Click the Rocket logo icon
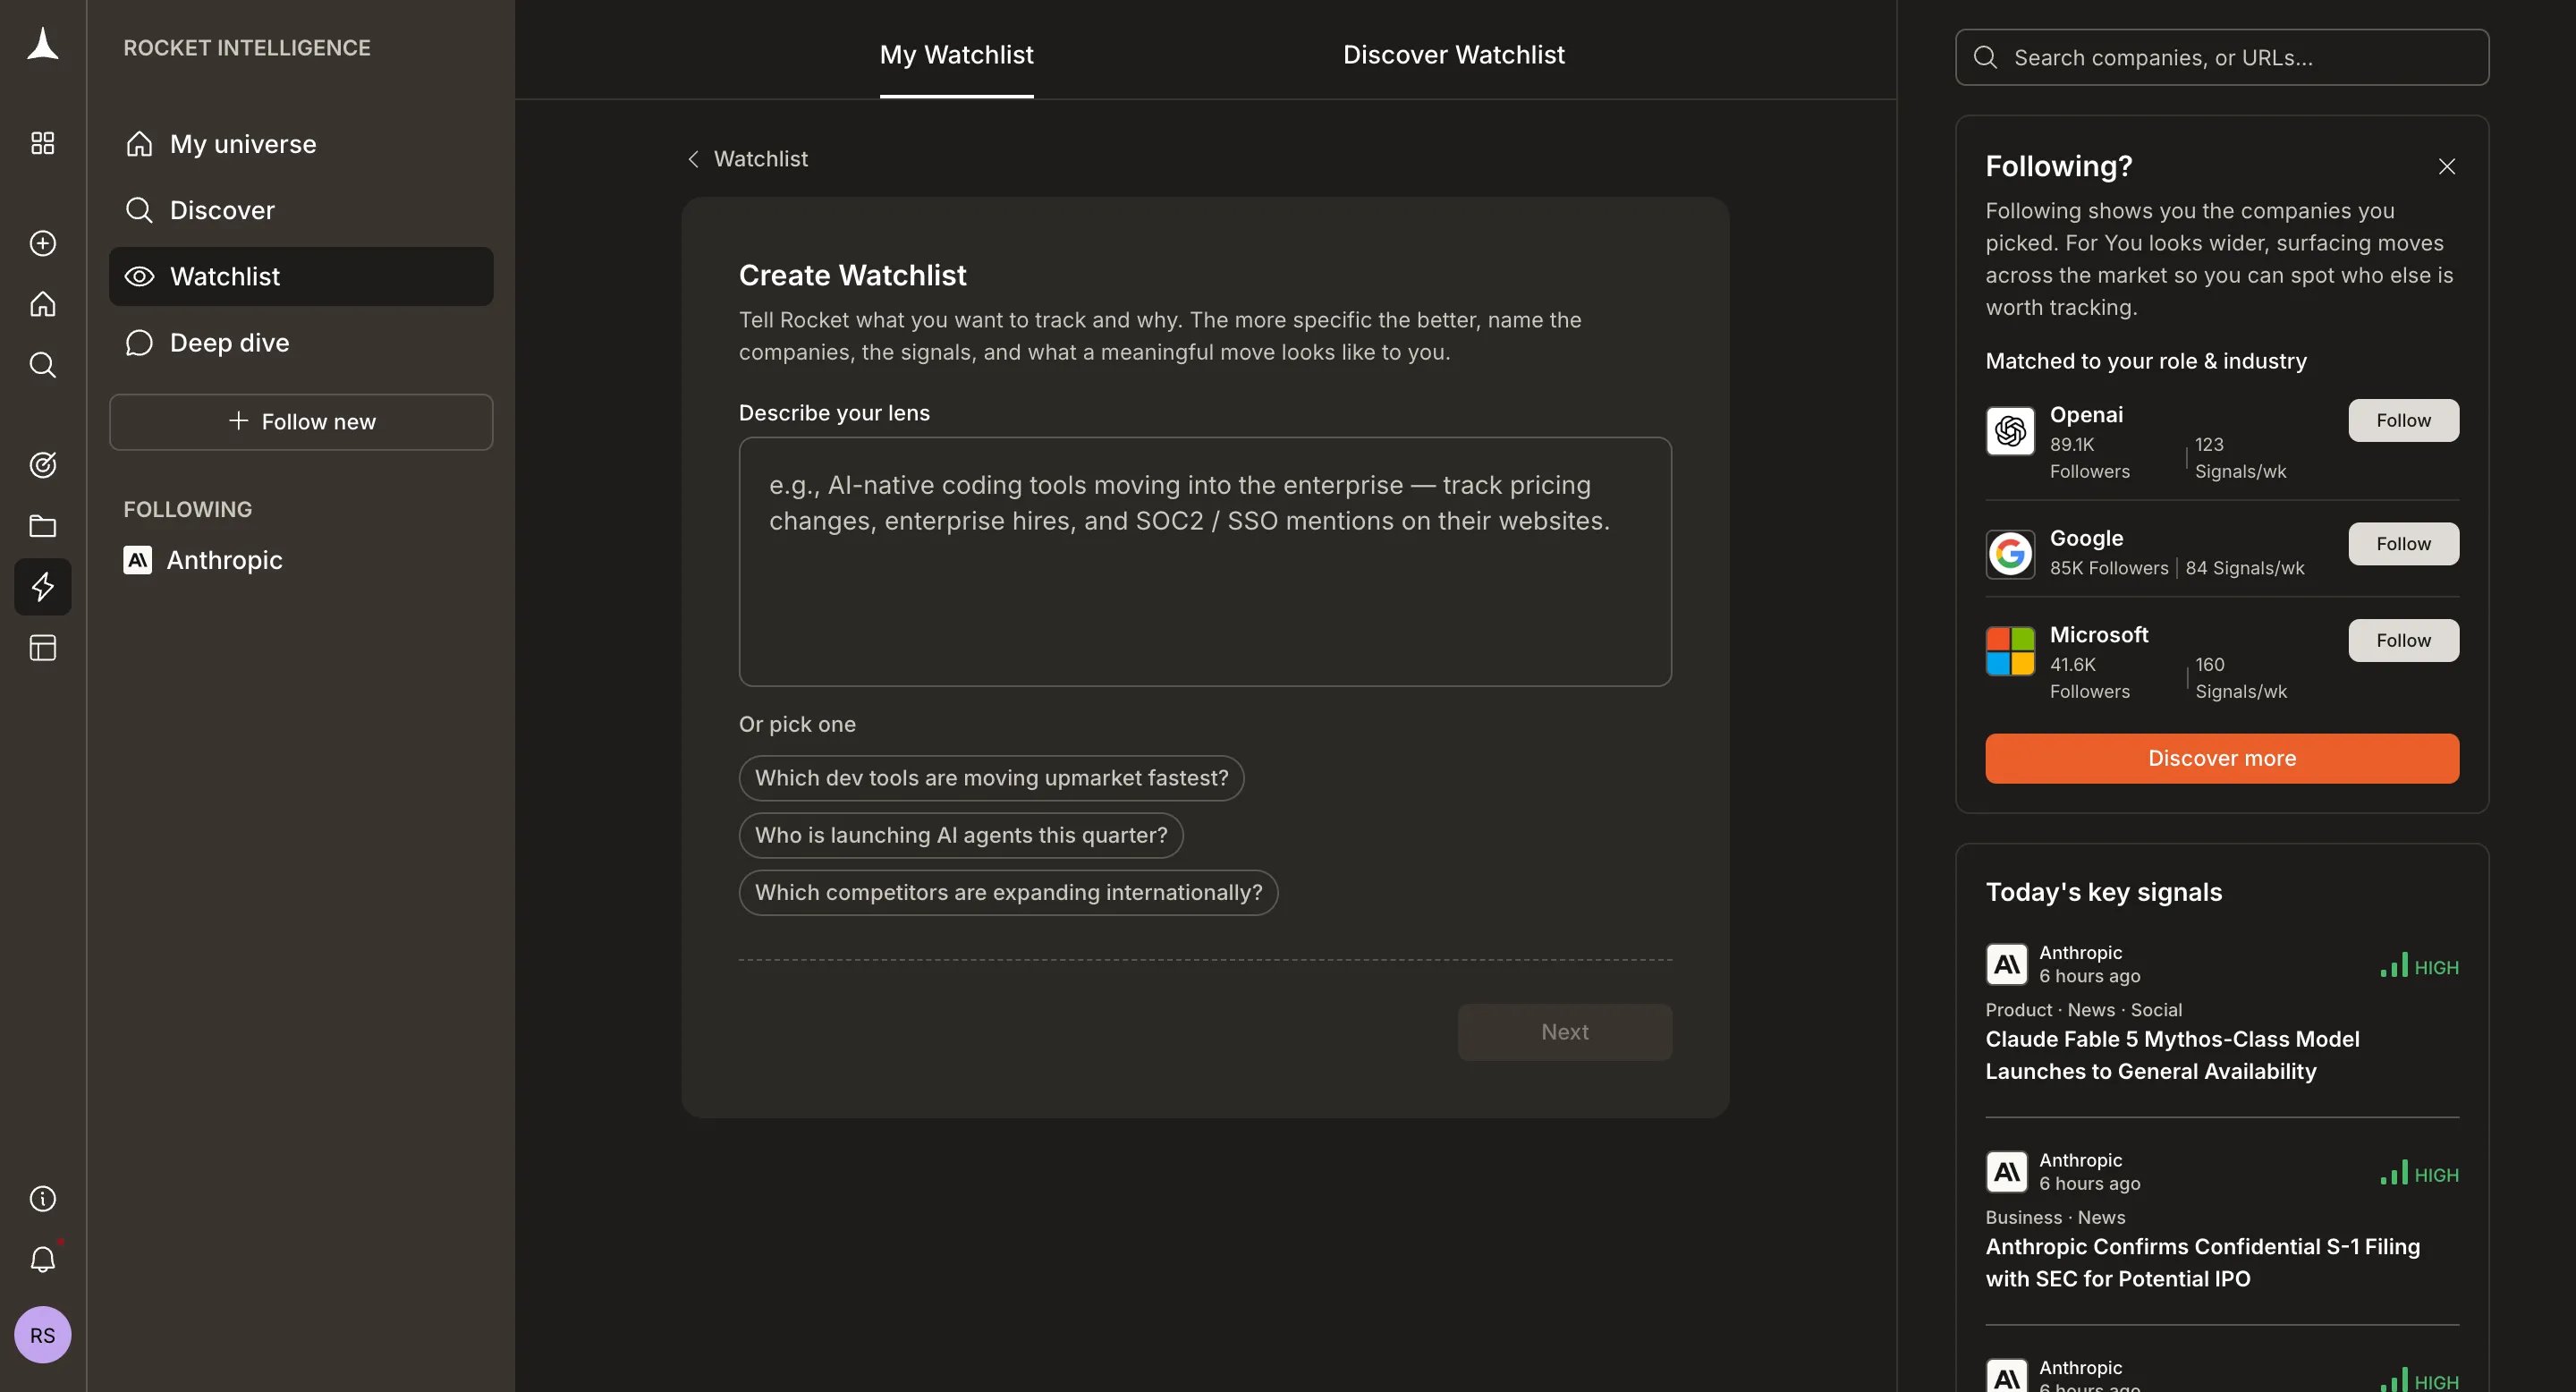The image size is (2576, 1392). click(42, 44)
